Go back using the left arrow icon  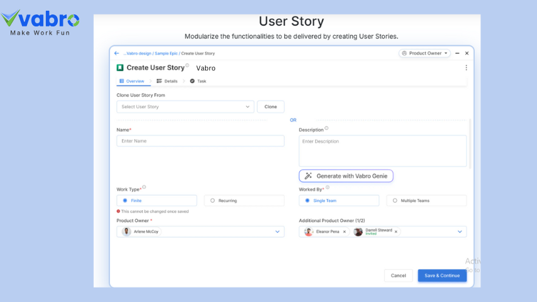116,53
